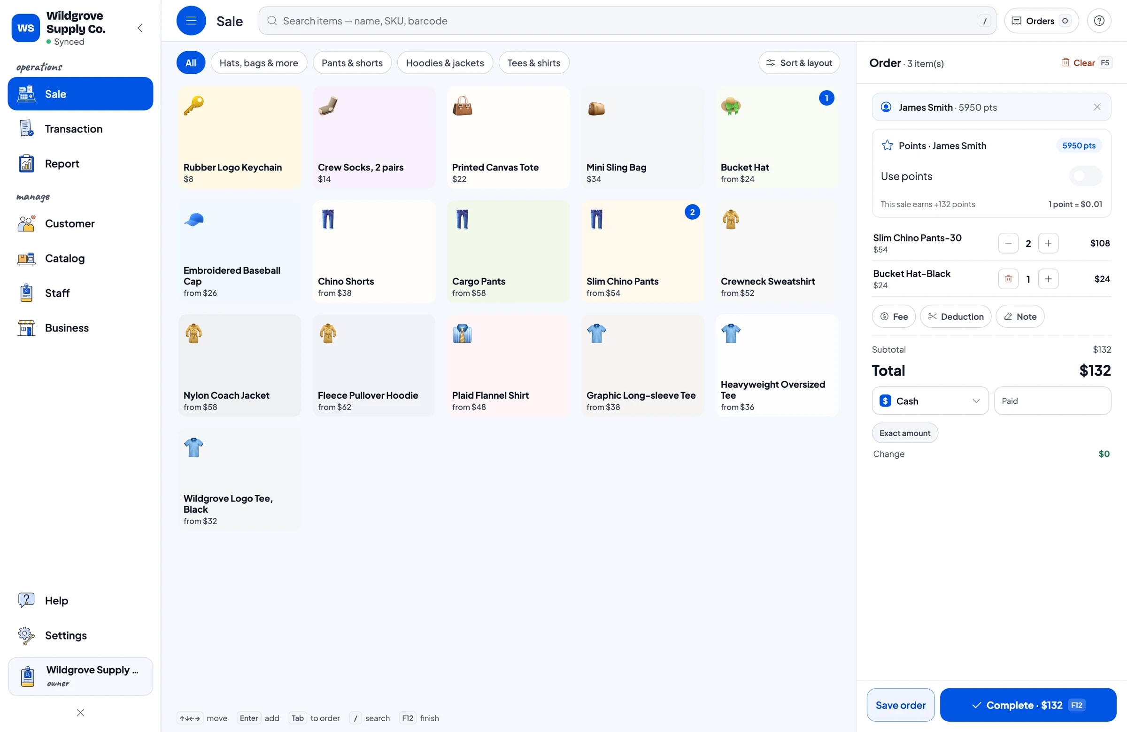The width and height of the screenshot is (1127, 732).
Task: Complete the $132 sale
Action: coord(1028,705)
